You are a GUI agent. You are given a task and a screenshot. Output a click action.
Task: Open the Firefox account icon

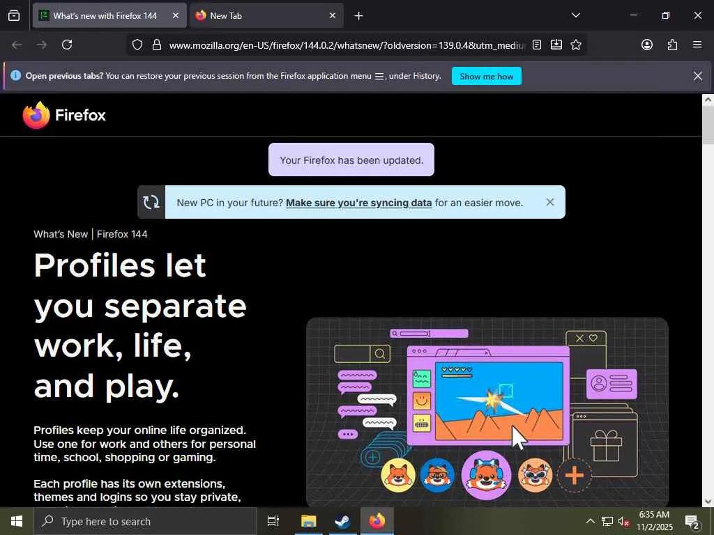(x=646, y=45)
